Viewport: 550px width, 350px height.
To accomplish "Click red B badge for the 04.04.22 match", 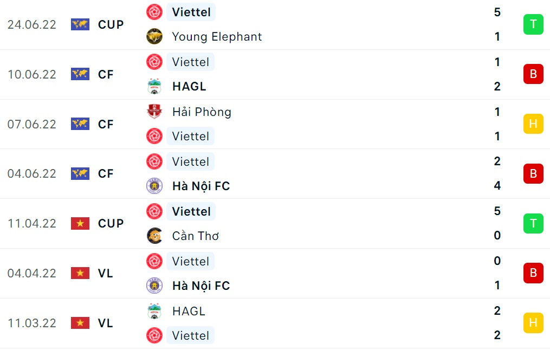I will click(533, 273).
